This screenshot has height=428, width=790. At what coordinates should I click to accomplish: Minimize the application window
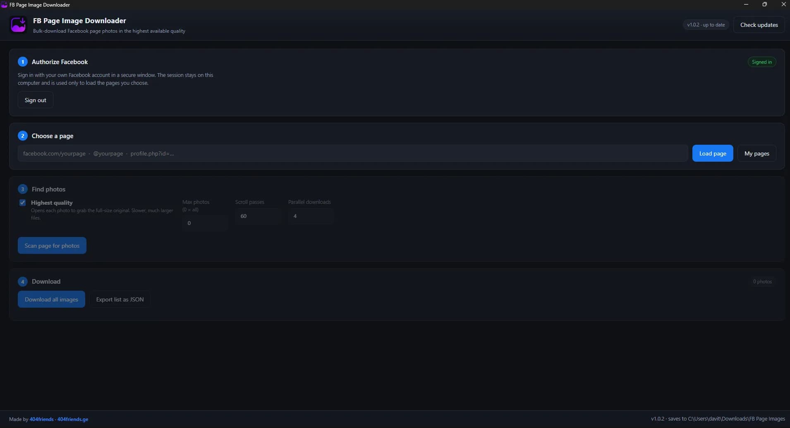tap(746, 5)
